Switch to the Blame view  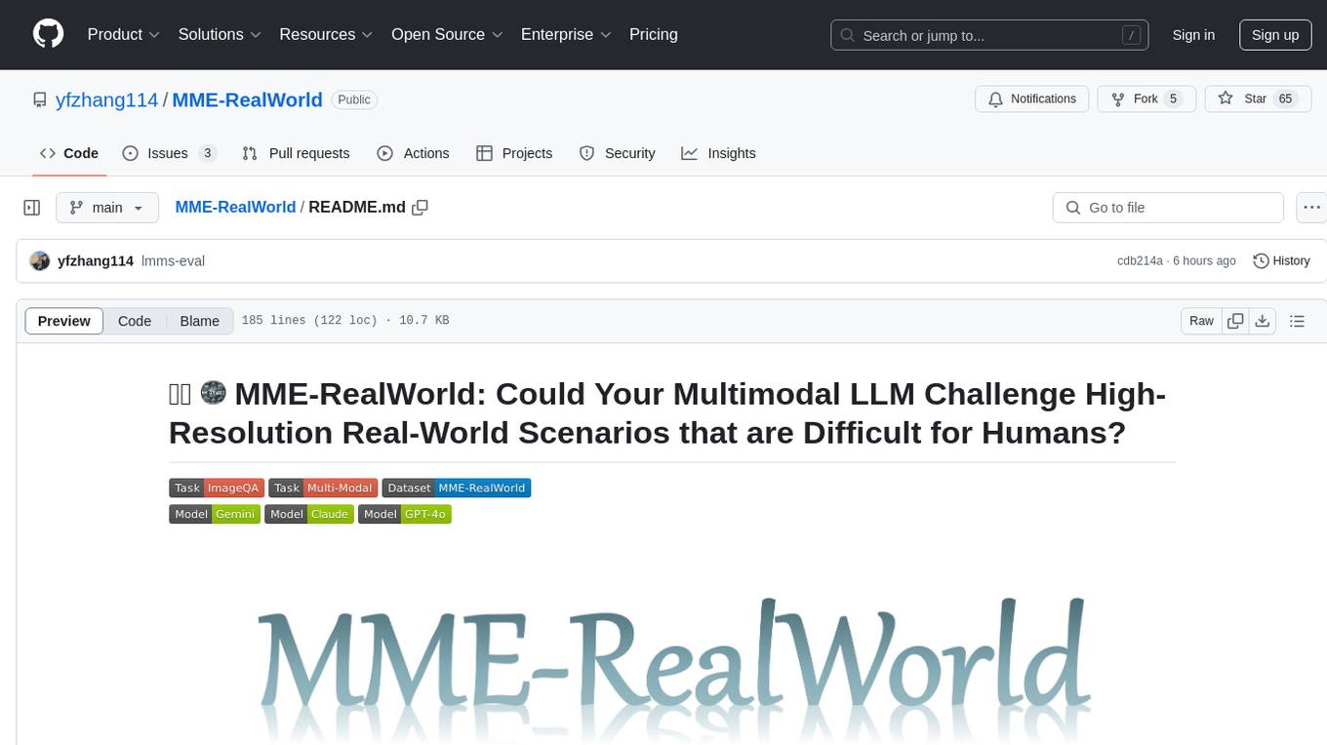tap(200, 321)
